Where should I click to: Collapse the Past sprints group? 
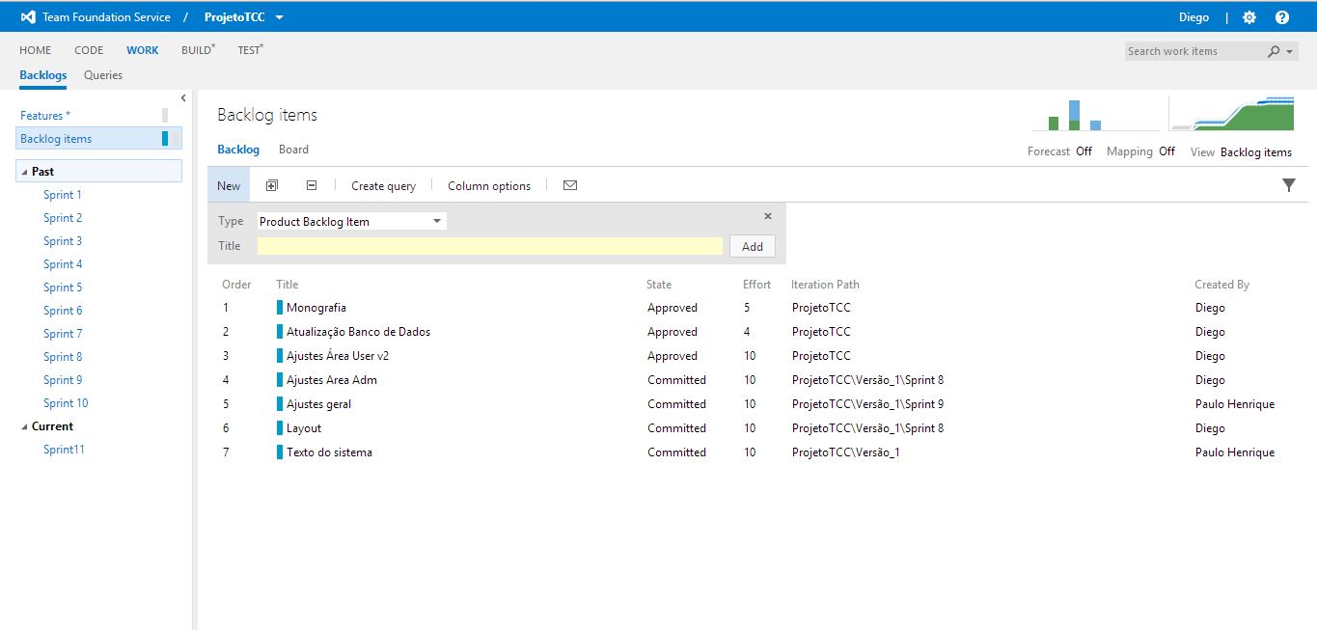24,172
